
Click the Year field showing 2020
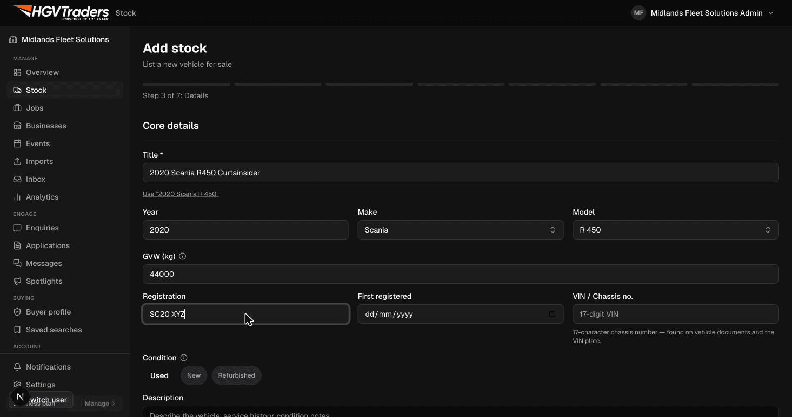(x=246, y=230)
